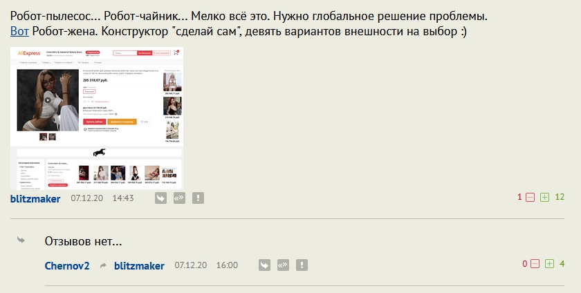This screenshot has width=581, height=293.
Task: Report blitzmaker's comment with exclamation icon
Action: 198,198
